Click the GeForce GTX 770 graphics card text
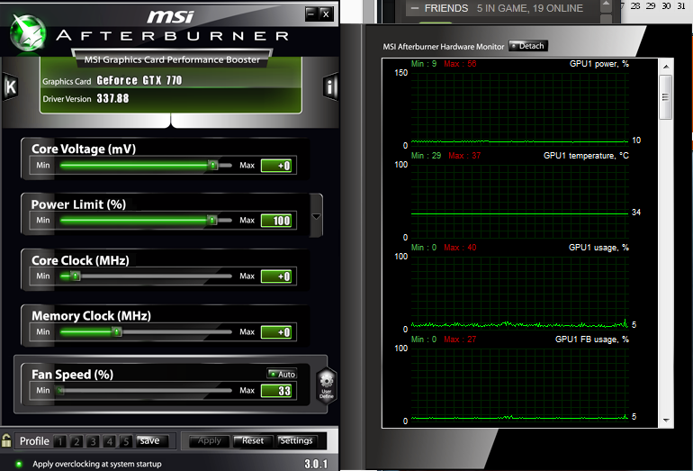This screenshot has height=471, width=693. pos(139,80)
